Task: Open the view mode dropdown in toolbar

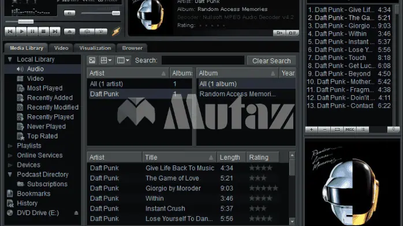Action: [106, 61]
